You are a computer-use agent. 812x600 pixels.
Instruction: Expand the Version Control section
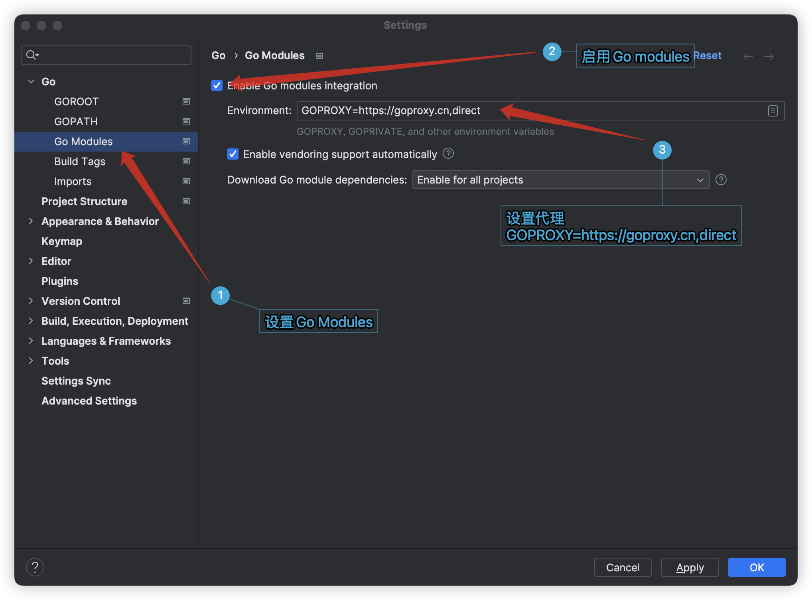pyautogui.click(x=31, y=301)
